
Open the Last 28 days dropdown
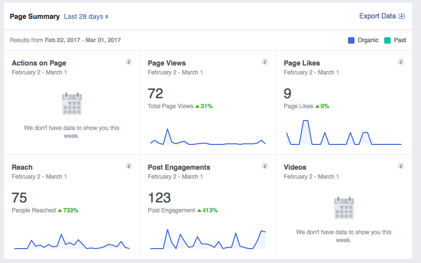pyautogui.click(x=86, y=16)
